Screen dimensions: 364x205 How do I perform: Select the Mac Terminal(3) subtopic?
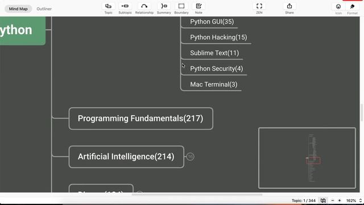214,85
